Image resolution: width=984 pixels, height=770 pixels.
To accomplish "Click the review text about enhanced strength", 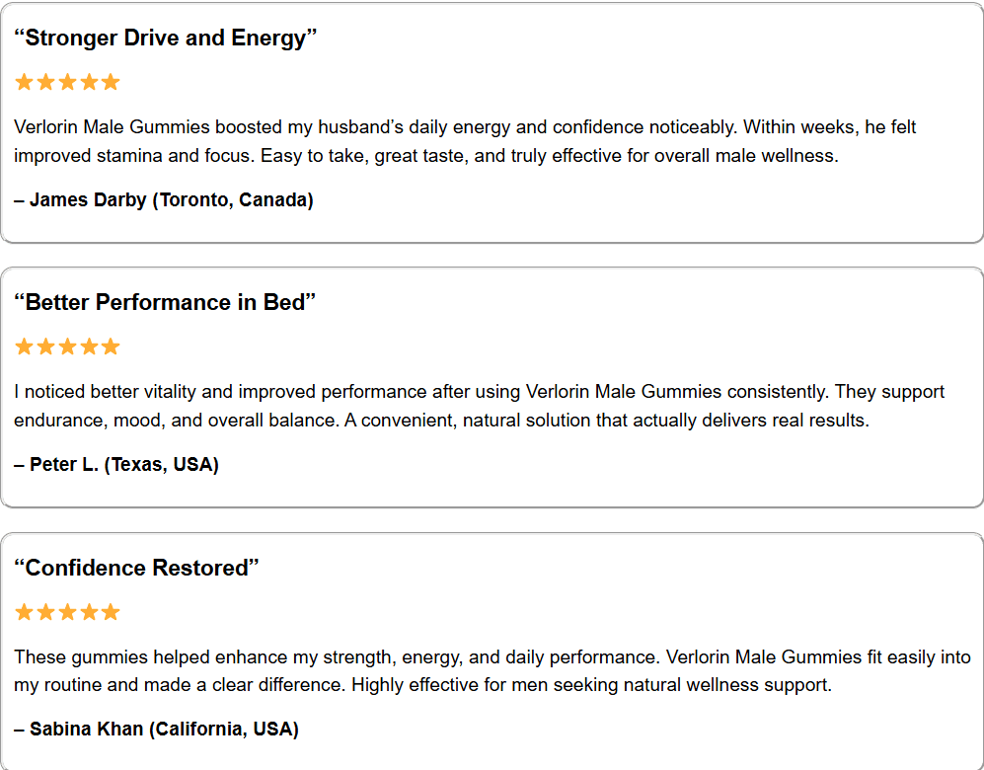I will pyautogui.click(x=492, y=671).
